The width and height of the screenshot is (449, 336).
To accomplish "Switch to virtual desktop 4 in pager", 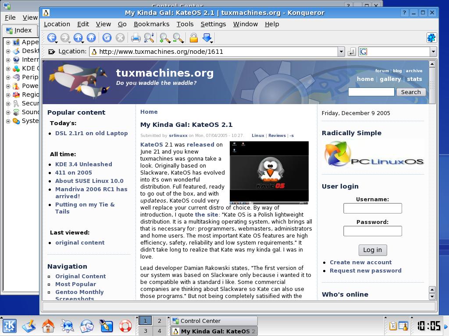I will [x=160, y=331].
